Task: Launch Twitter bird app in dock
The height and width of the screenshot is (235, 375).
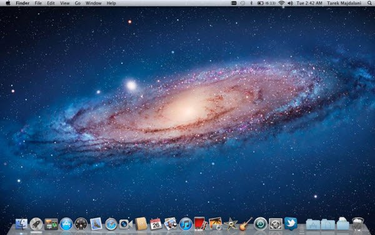Action: point(291,224)
